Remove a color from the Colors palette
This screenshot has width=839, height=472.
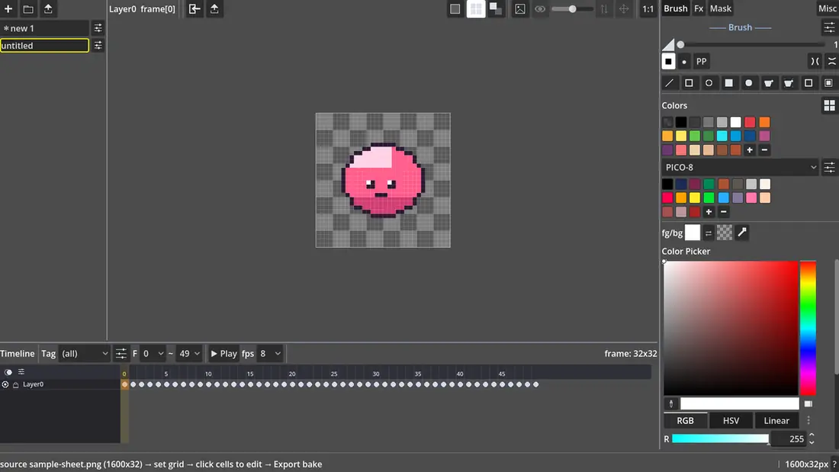tap(764, 150)
